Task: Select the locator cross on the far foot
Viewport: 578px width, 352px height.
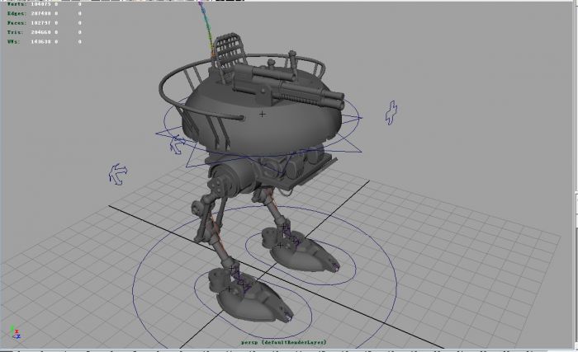Action: point(281,245)
